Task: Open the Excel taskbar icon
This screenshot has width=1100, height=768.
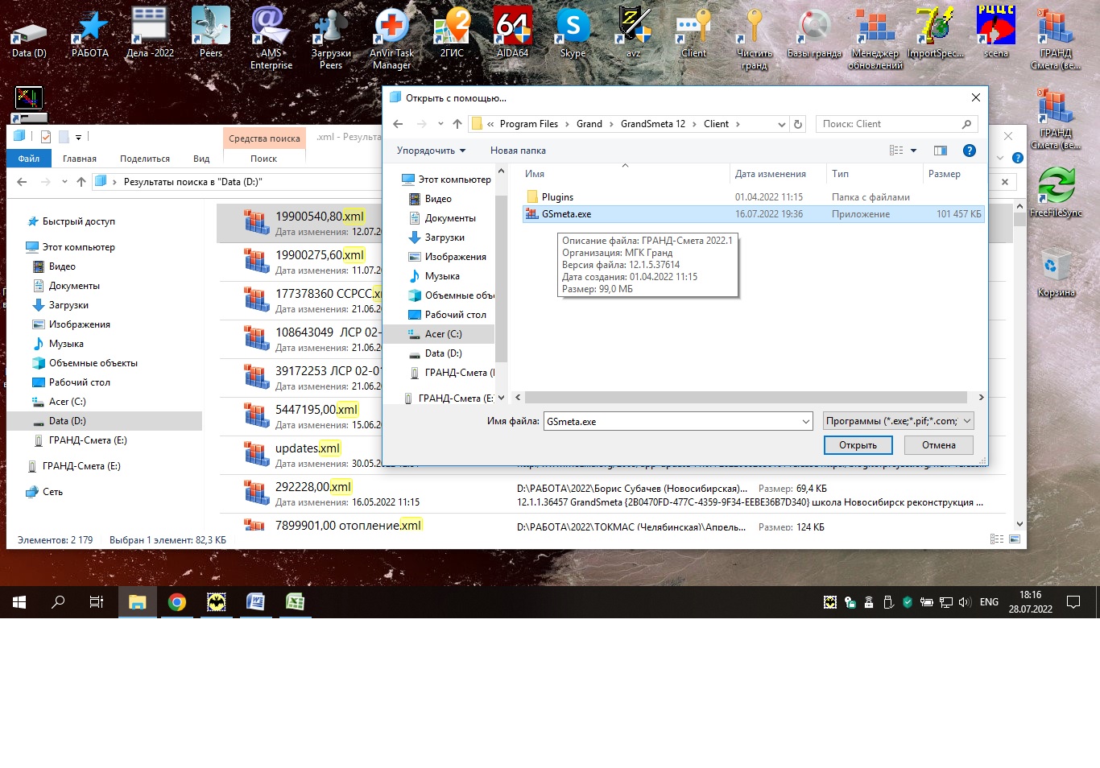Action: click(295, 602)
